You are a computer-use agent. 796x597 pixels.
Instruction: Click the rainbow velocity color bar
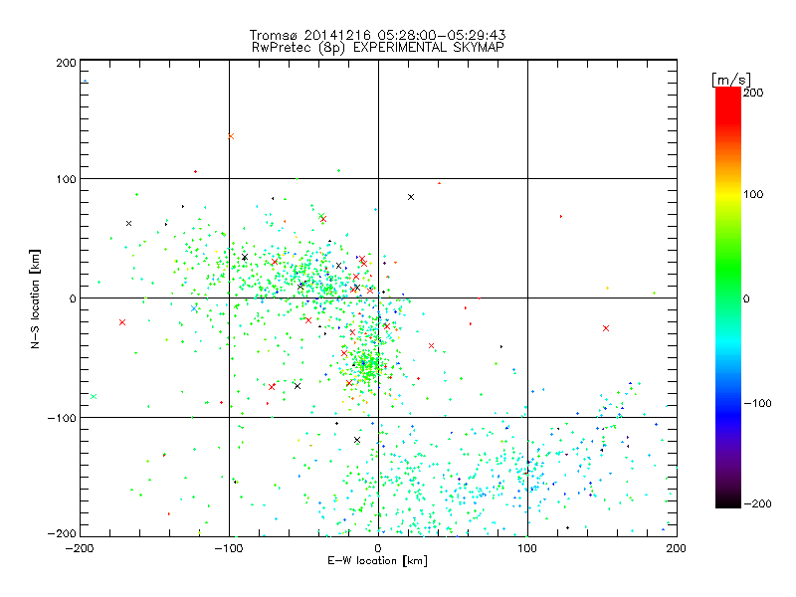pos(728,297)
